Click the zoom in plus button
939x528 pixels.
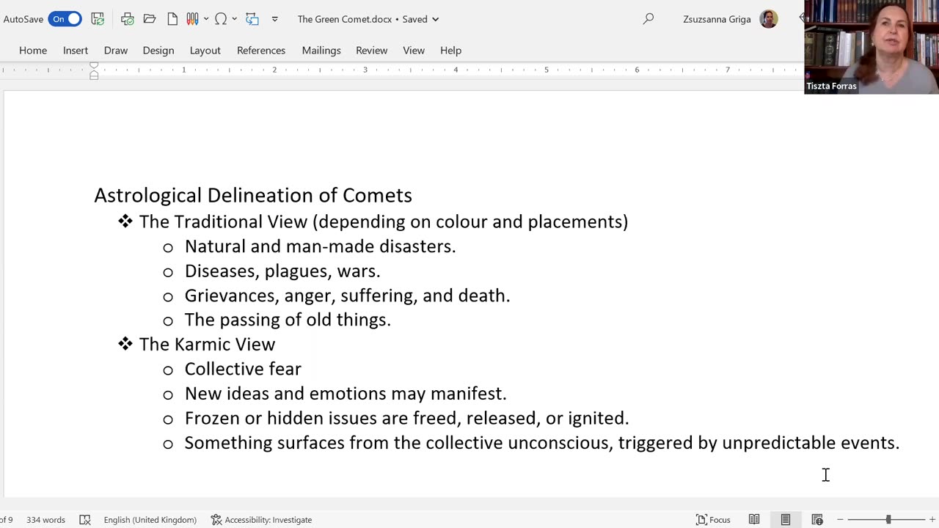(x=932, y=520)
